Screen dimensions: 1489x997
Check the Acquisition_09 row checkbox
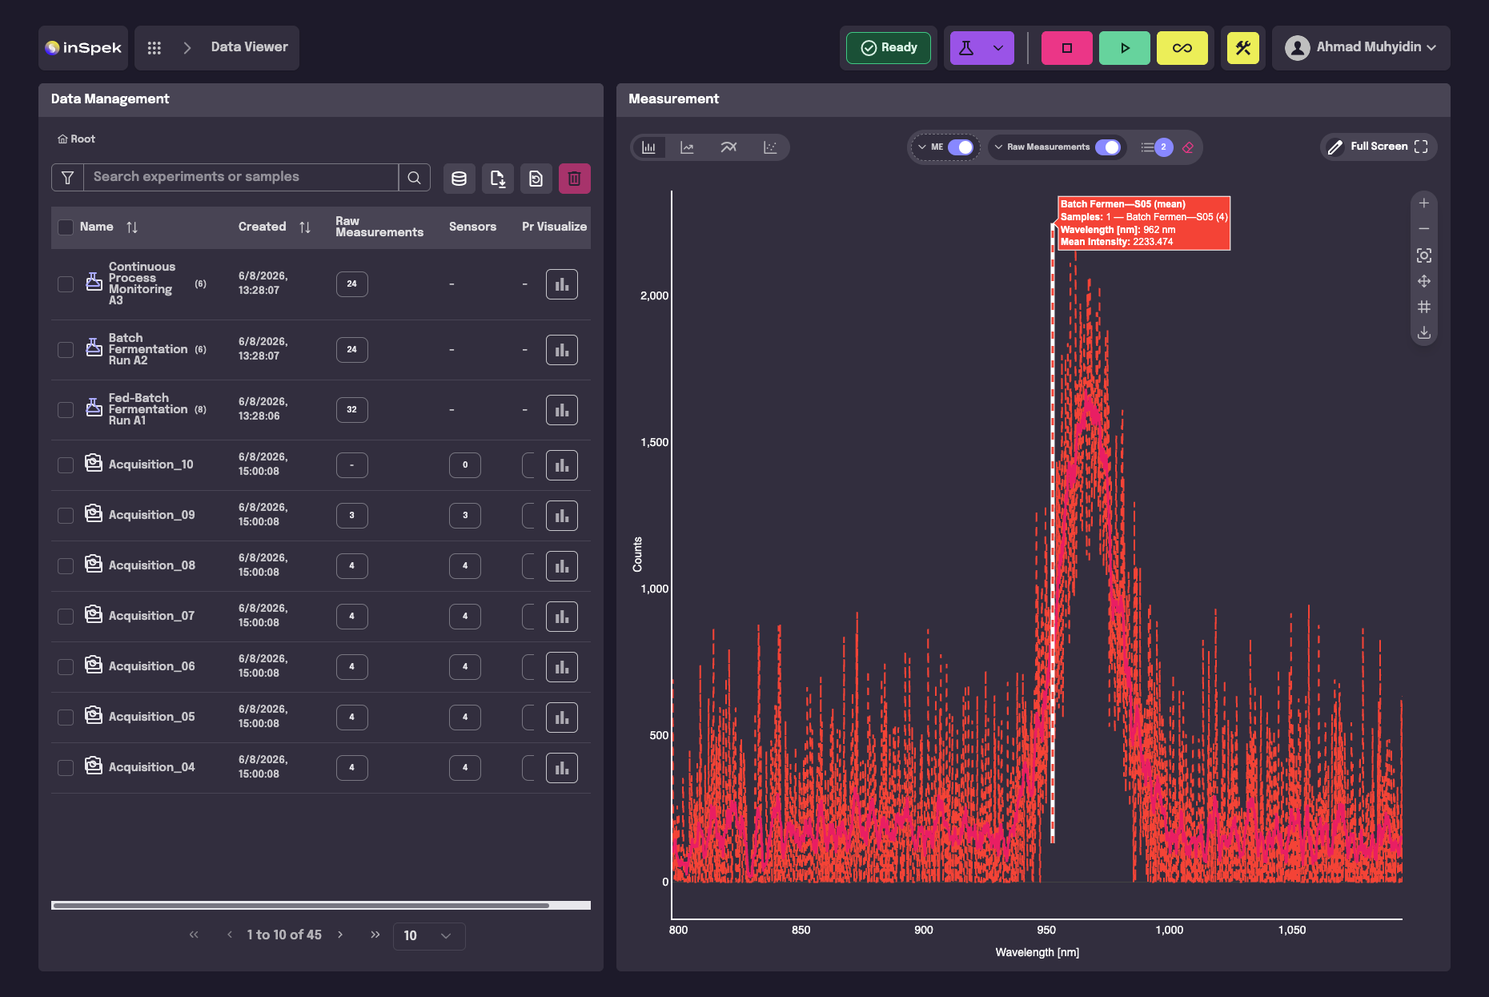(x=66, y=516)
